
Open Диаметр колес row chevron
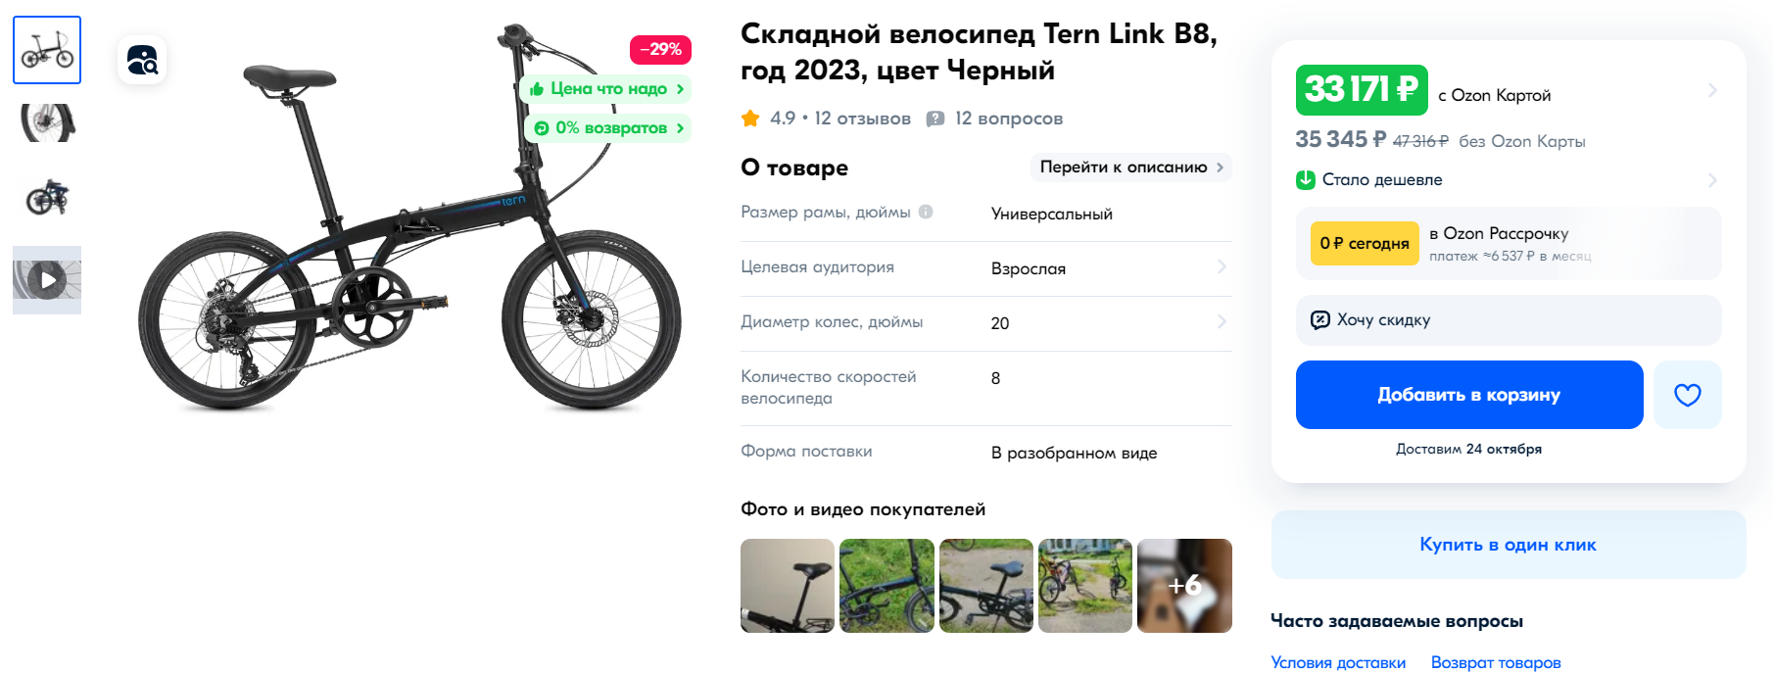(x=1222, y=321)
